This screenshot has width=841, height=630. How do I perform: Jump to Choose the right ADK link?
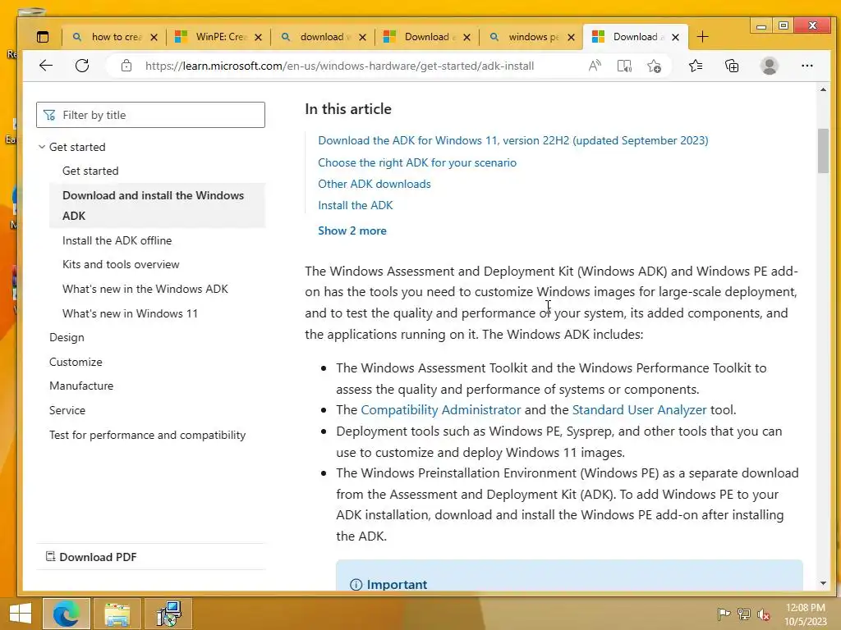pyautogui.click(x=417, y=162)
